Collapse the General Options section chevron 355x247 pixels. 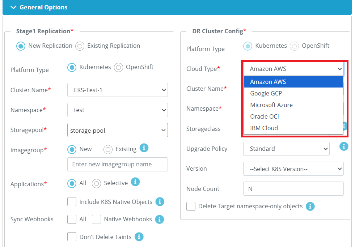click(x=14, y=7)
